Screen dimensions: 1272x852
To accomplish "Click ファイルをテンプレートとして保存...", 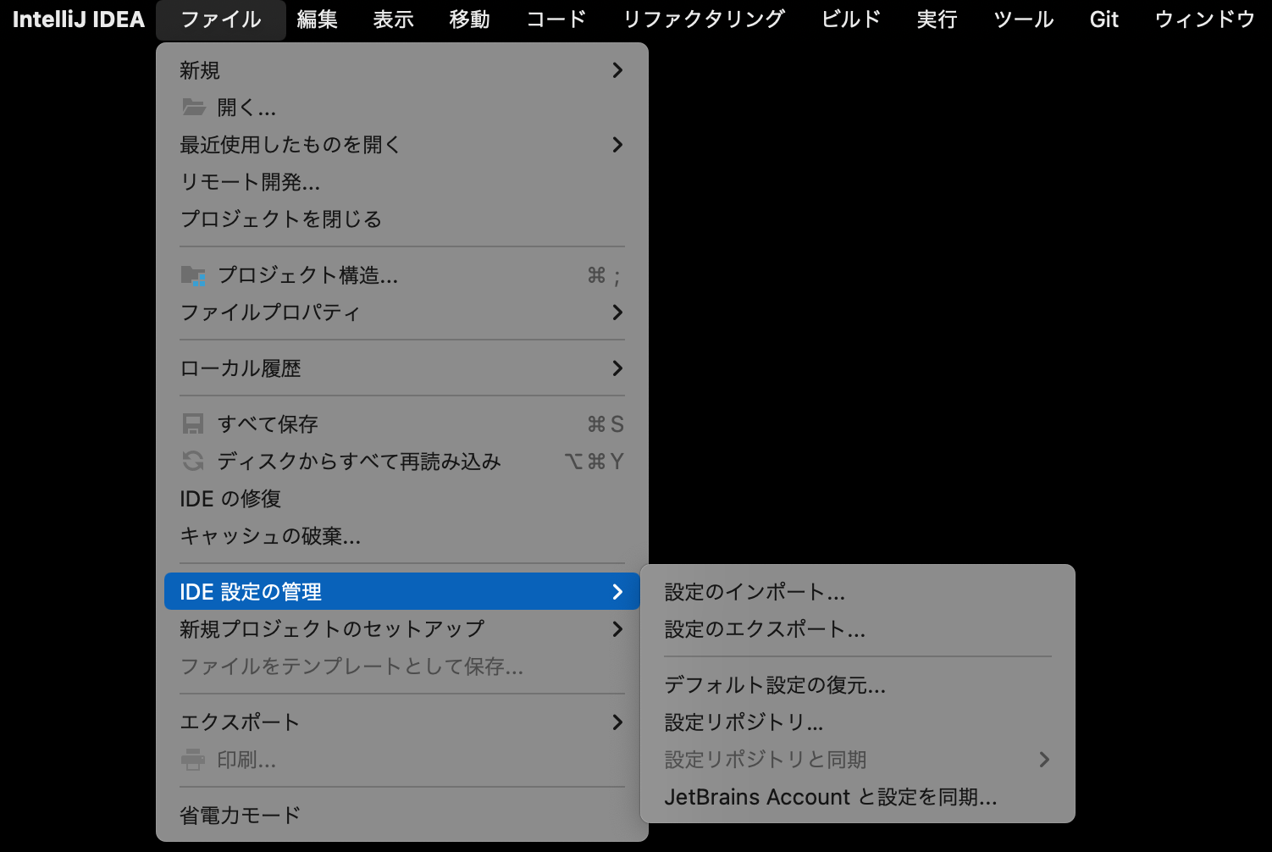I will [x=402, y=667].
